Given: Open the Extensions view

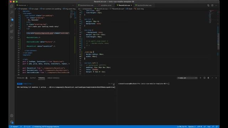Looking at the screenshot, I should point(12,31).
